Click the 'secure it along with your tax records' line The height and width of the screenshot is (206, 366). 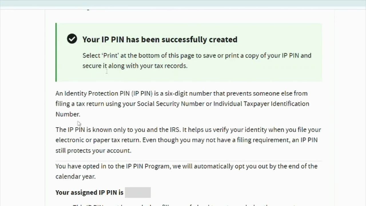(x=135, y=66)
